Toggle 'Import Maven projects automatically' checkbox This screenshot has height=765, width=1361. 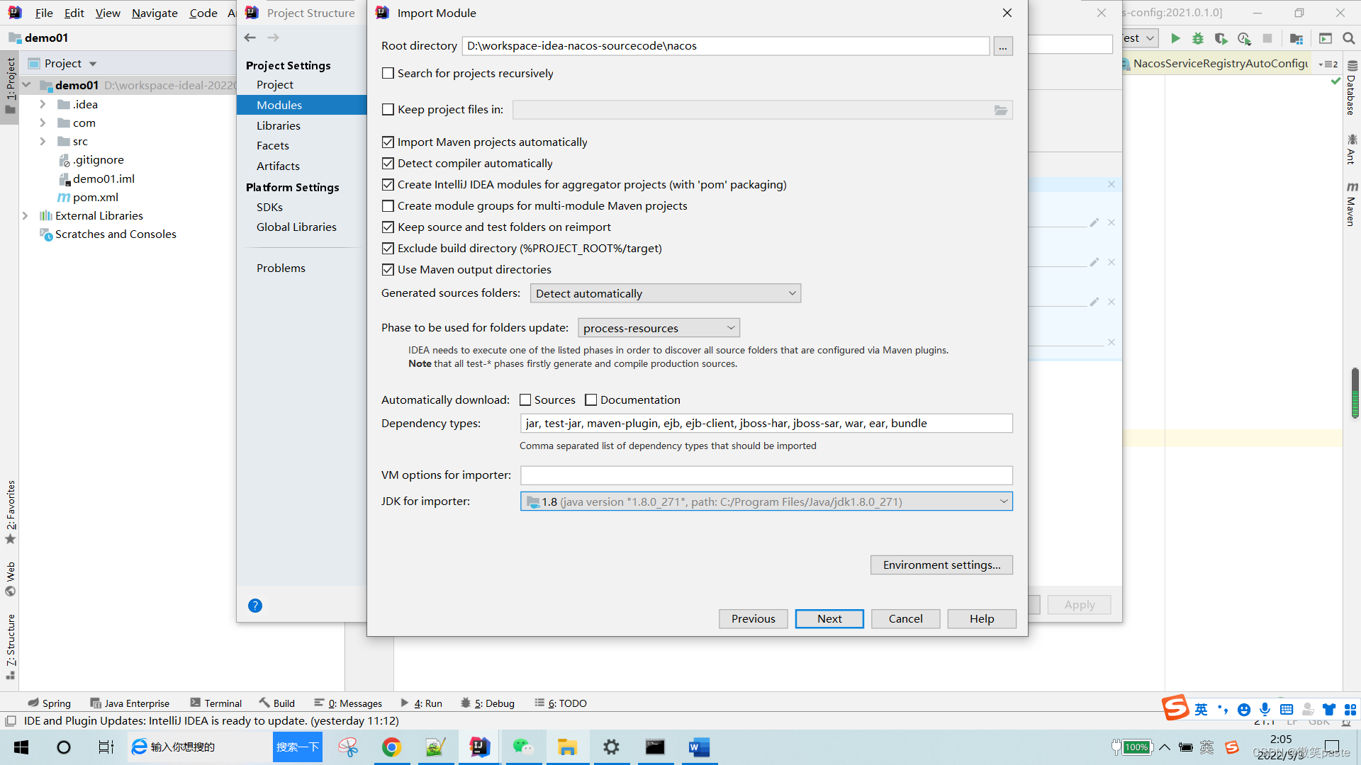388,141
